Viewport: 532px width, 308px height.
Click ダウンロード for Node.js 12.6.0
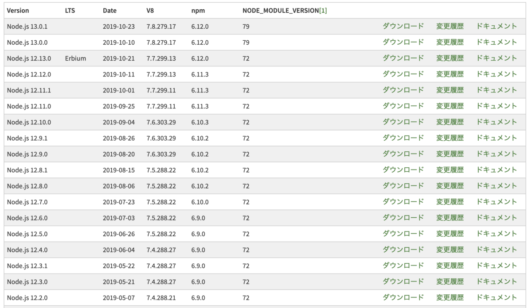(x=403, y=217)
